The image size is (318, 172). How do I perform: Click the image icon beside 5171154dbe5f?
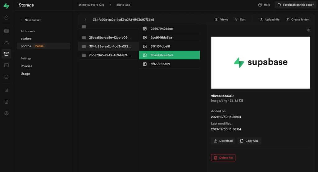[x=145, y=46]
